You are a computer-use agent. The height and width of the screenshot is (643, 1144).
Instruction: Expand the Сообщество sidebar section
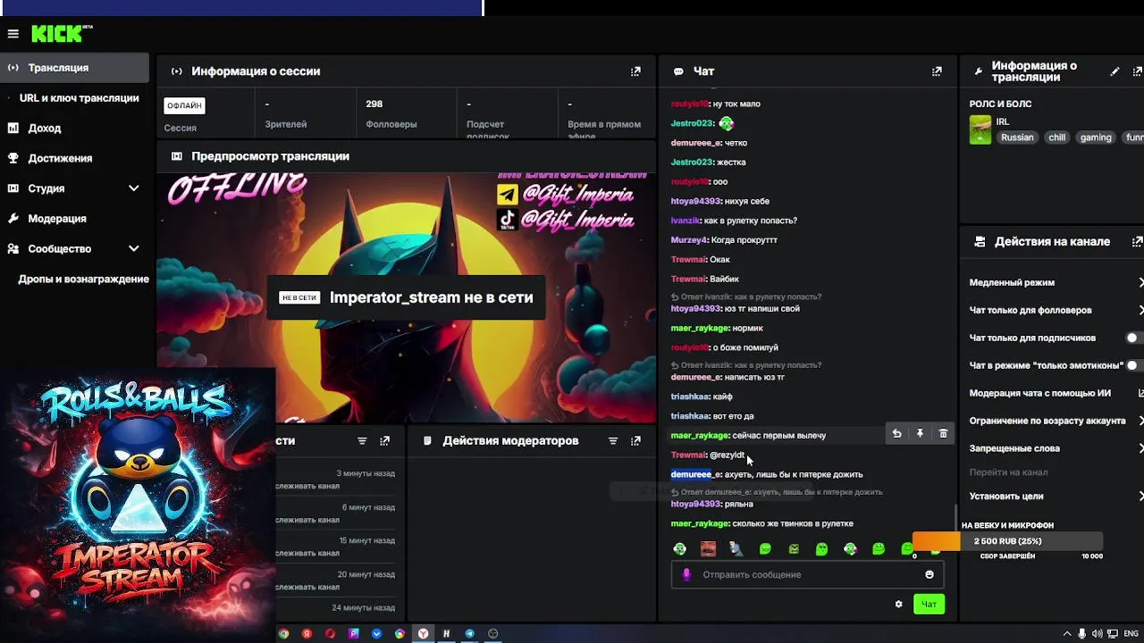point(133,249)
